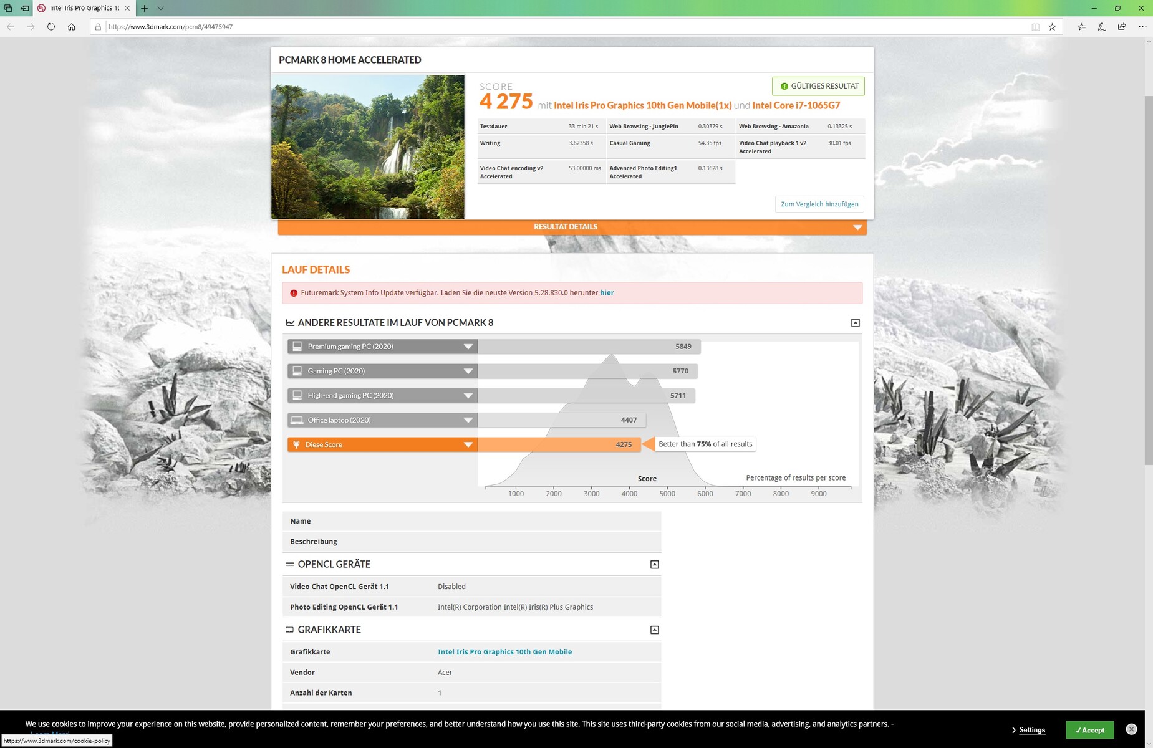The image size is (1153, 748).
Task: Click the address bar URL field
Action: pyautogui.click(x=561, y=27)
